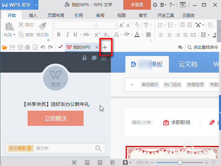
Task: Click the 未登录 login button
Action: (137, 5)
